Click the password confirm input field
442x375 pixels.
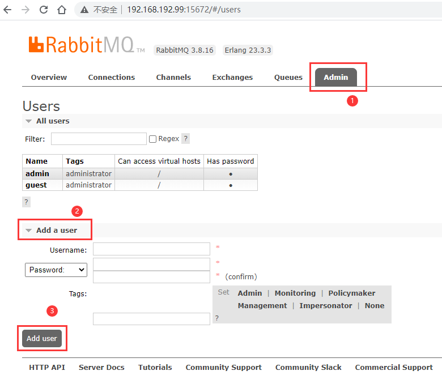point(152,277)
